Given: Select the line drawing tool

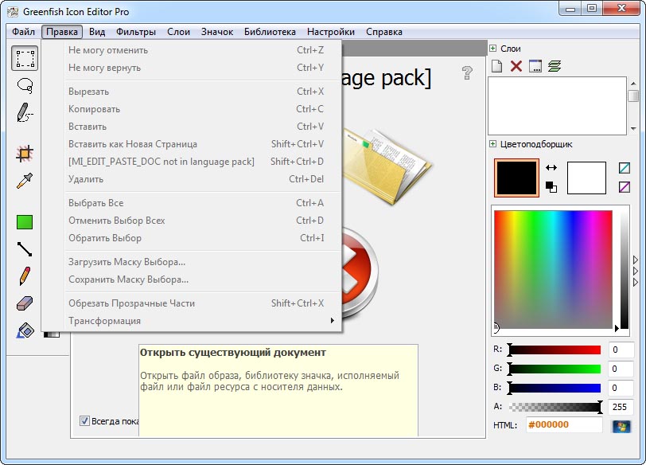Looking at the screenshot, I should [x=25, y=249].
